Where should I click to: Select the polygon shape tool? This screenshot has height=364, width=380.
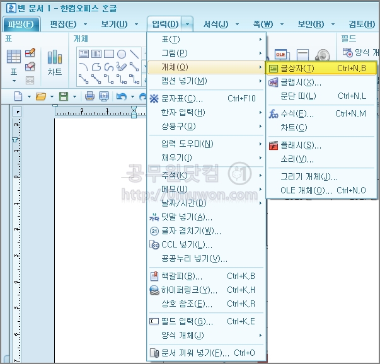coord(96,67)
